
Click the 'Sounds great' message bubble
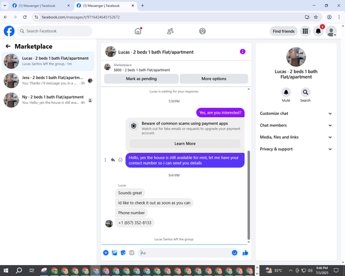(130, 193)
